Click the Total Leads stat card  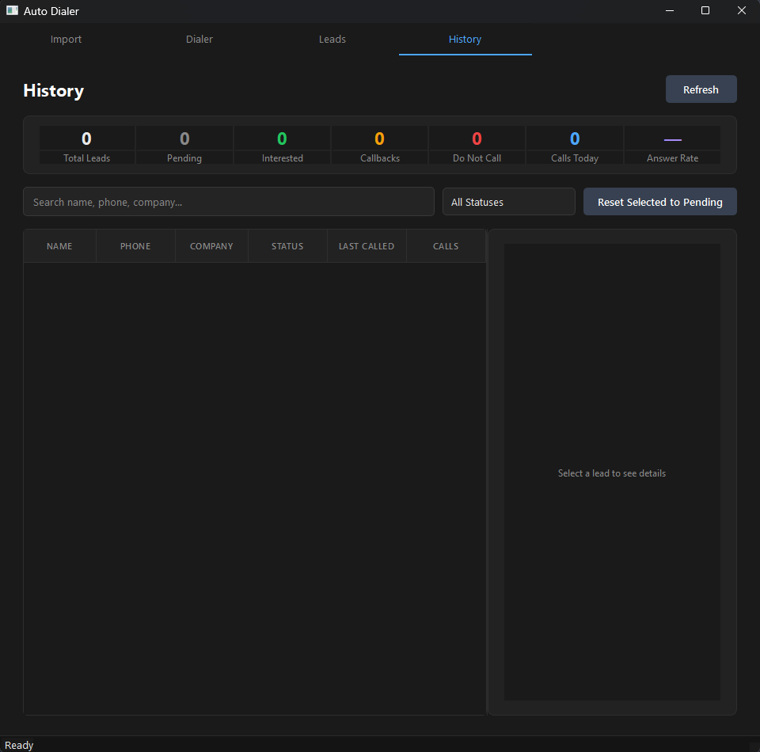[x=87, y=145]
